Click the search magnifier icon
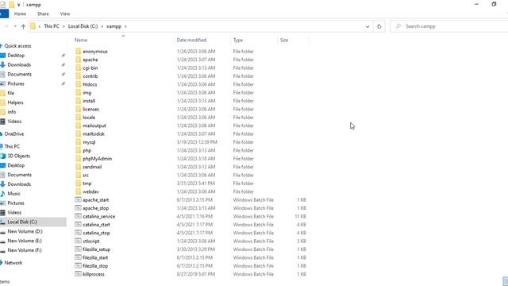 [x=398, y=26]
